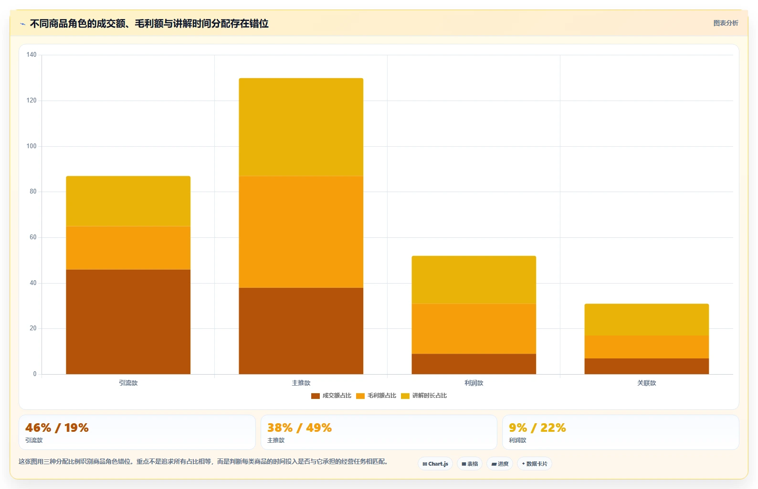The image size is (758, 489).
Task: Click the 关联款 yellow 讲解时长 bar segment
Action: coord(646,320)
